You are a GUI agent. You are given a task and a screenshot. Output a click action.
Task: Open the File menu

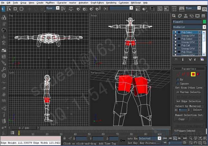pos(3,3)
